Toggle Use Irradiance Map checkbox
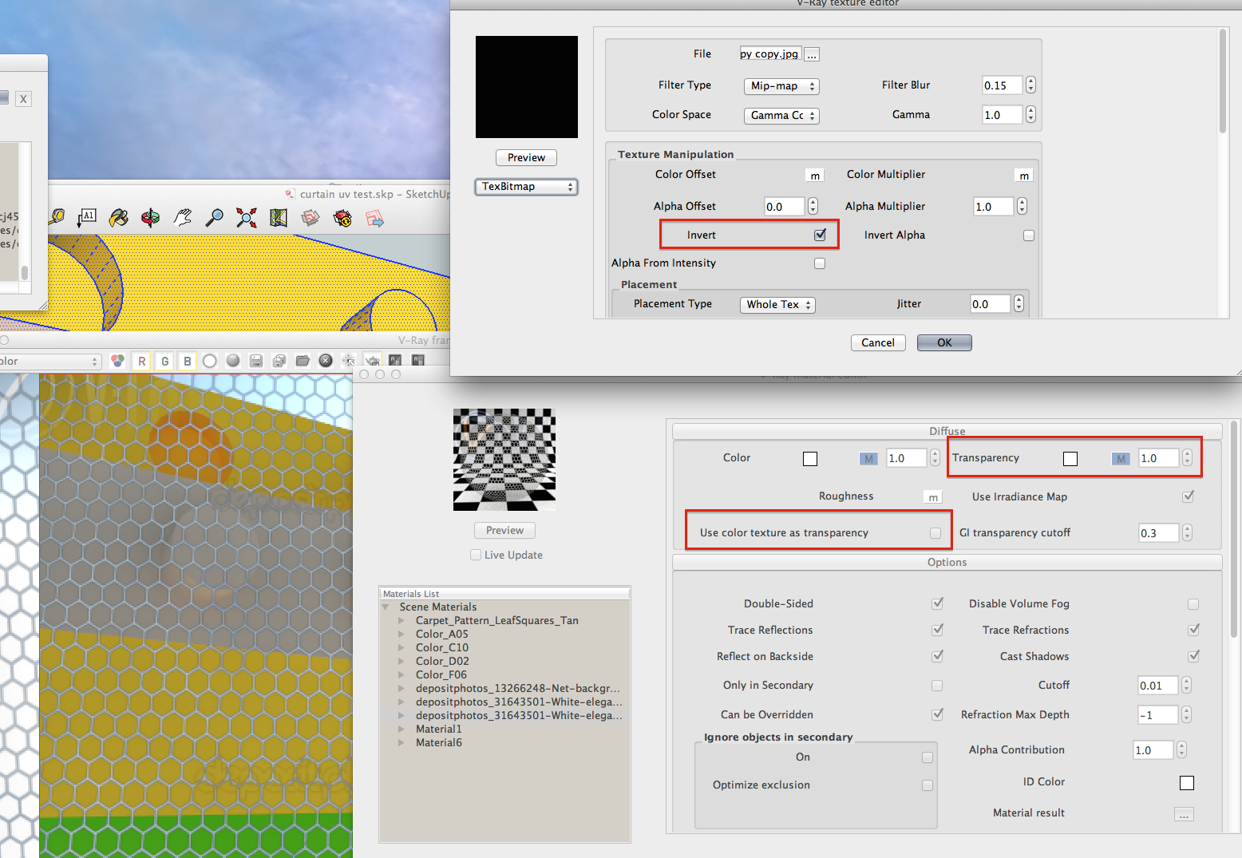Image resolution: width=1242 pixels, height=858 pixels. [1189, 496]
